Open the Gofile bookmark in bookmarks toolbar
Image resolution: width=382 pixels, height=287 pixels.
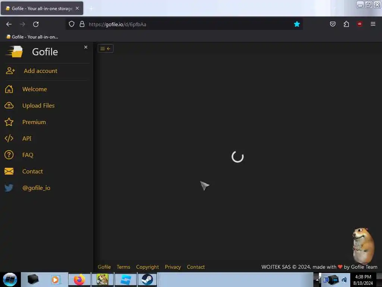(x=32, y=37)
